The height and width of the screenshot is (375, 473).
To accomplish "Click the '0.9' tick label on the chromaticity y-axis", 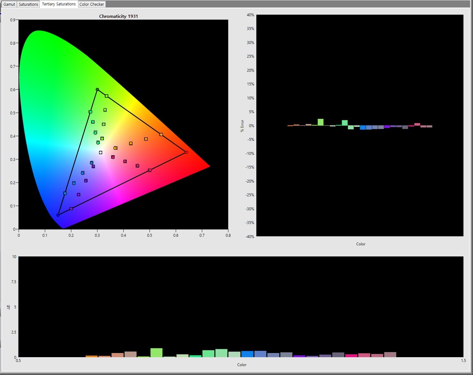I will (x=13, y=20).
